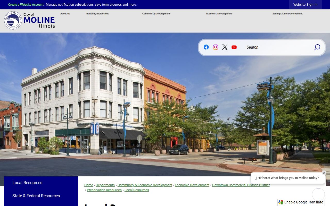Dismiss the chat greeting with X
The image size is (330, 206).
coord(324,173)
